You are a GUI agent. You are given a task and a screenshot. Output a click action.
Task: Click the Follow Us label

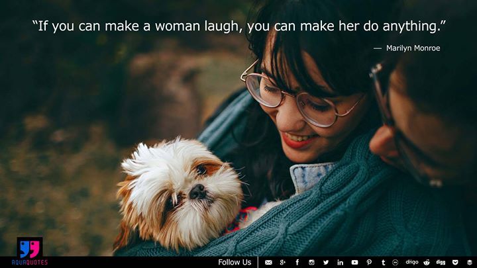pos(235,262)
